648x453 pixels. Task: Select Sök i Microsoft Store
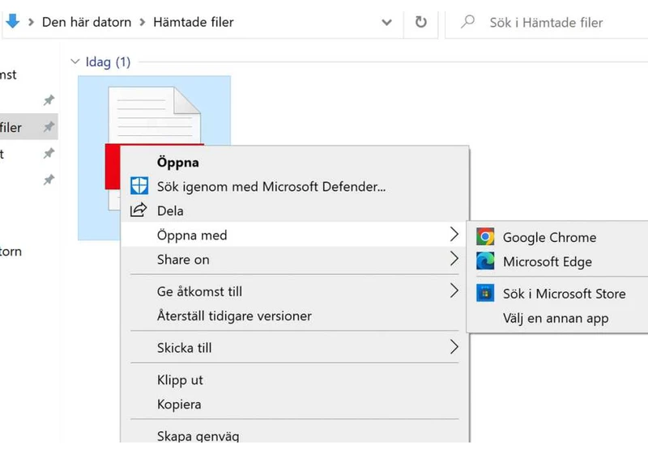tap(558, 294)
